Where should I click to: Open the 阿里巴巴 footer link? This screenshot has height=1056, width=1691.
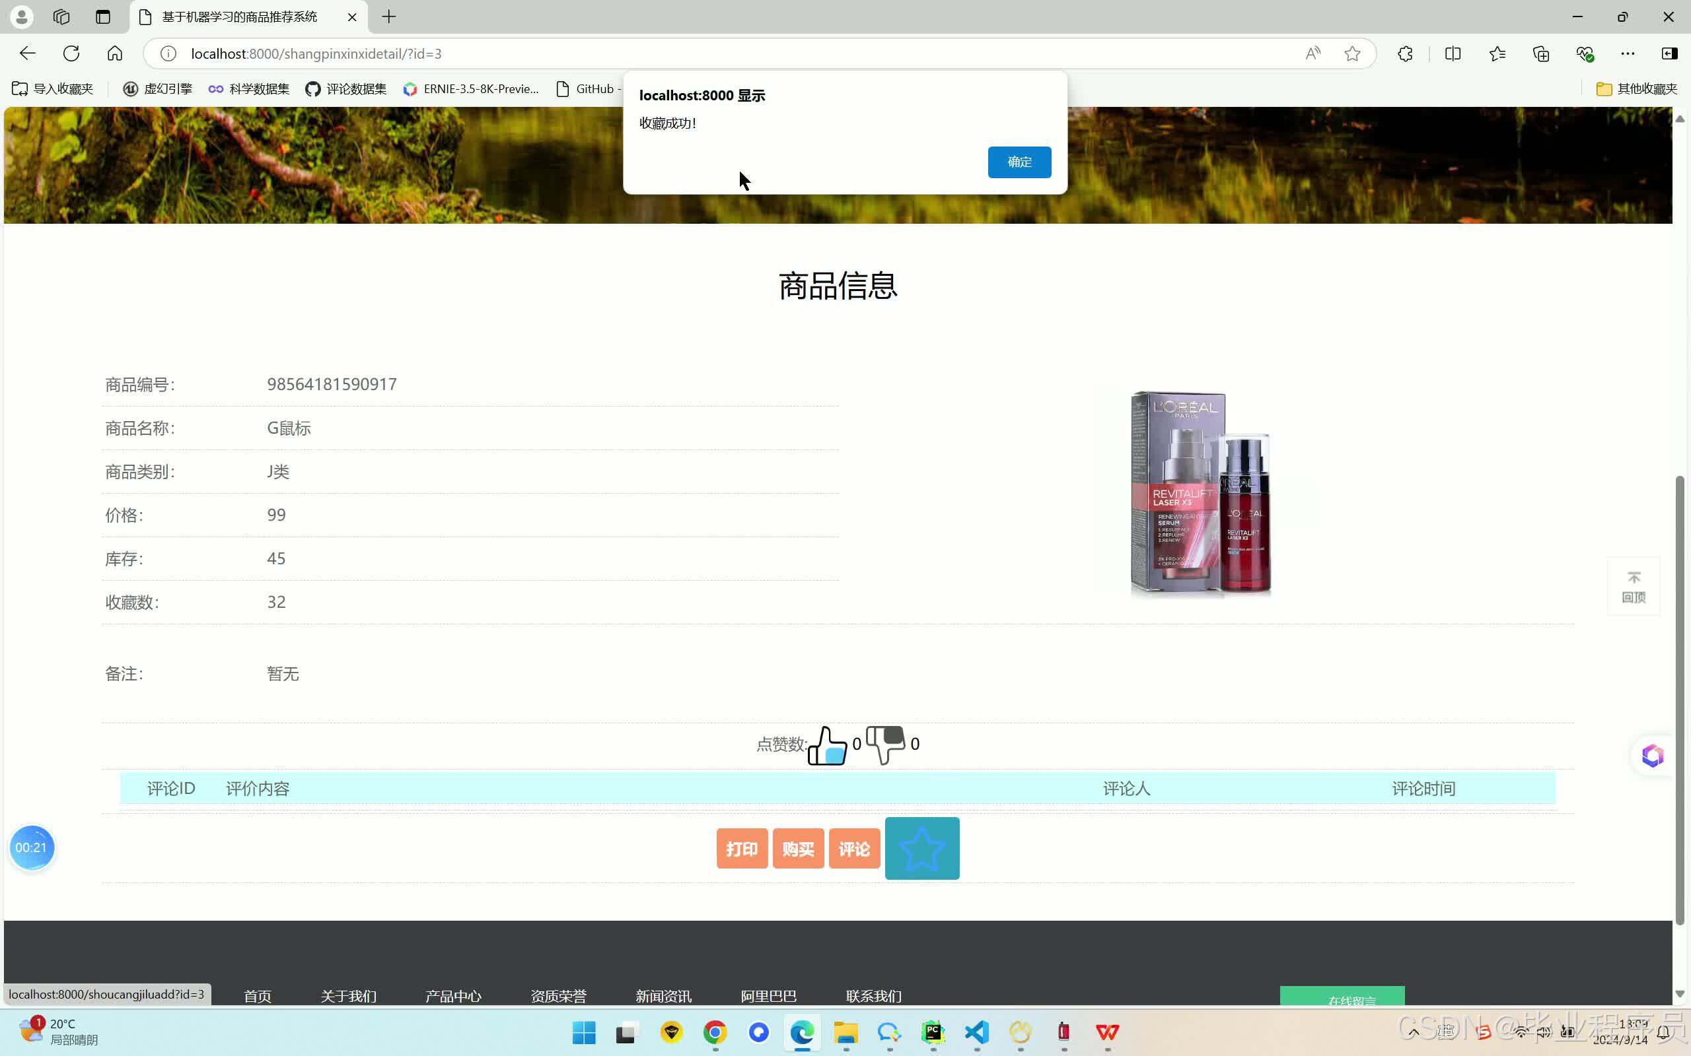[768, 996]
